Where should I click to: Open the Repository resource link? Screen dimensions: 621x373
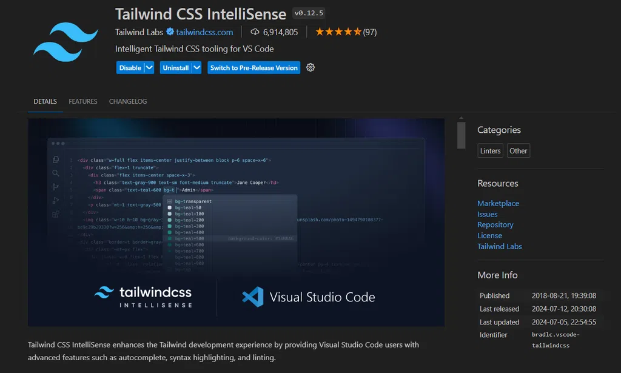tap(495, 224)
